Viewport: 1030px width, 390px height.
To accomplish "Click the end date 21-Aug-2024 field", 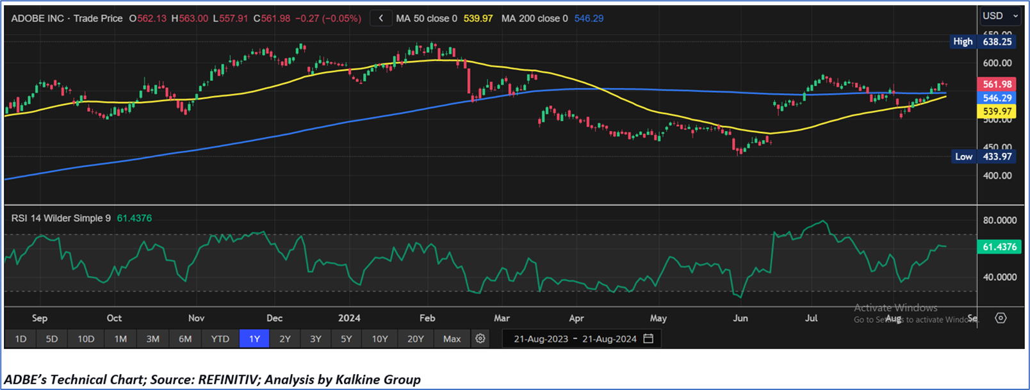I will (610, 339).
